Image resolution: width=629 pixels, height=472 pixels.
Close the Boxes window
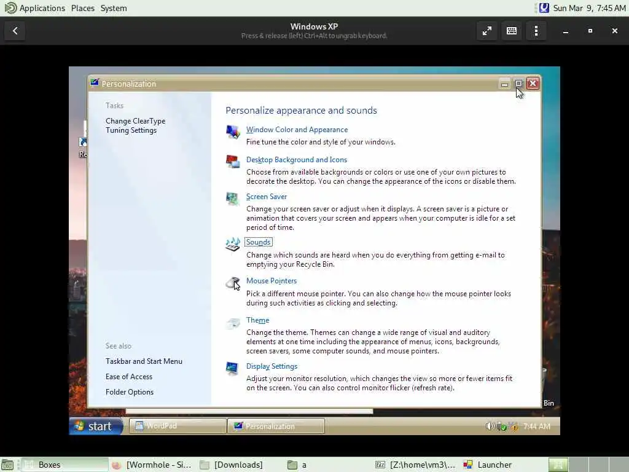click(x=614, y=31)
